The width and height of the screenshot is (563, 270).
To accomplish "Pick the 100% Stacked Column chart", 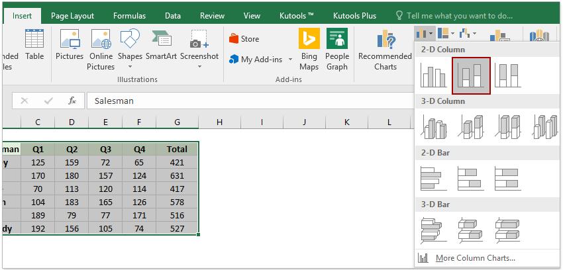I will 508,75.
